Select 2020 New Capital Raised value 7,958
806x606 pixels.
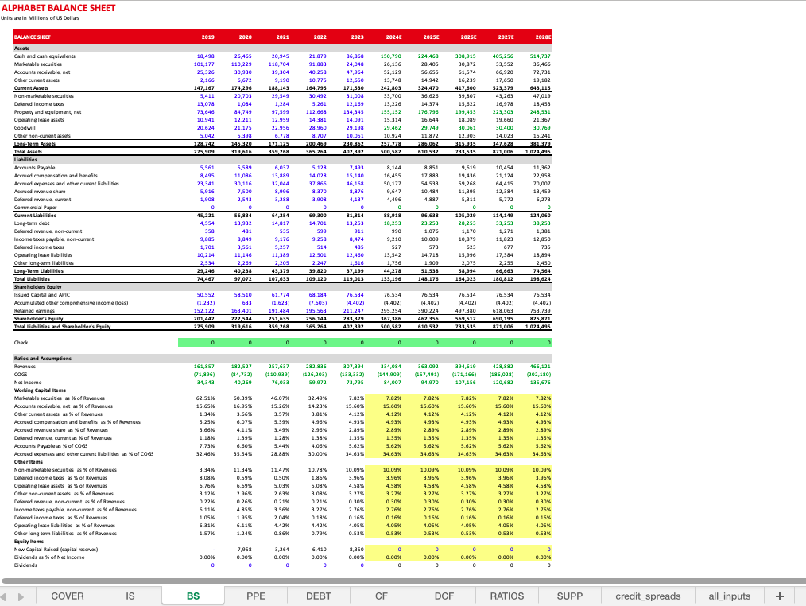244,550
